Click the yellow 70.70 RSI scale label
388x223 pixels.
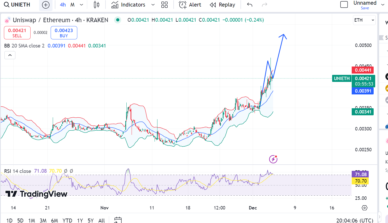pos(361,181)
